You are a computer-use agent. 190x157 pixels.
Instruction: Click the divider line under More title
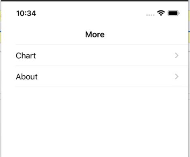click(102, 45)
